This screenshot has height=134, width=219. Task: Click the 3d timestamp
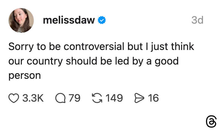pyautogui.click(x=197, y=20)
